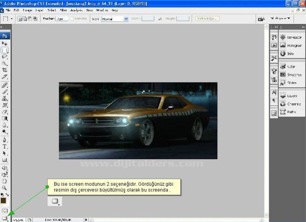The width and height of the screenshot is (306, 222).
Task: Select the Pen tool
Action: tap(4, 140)
